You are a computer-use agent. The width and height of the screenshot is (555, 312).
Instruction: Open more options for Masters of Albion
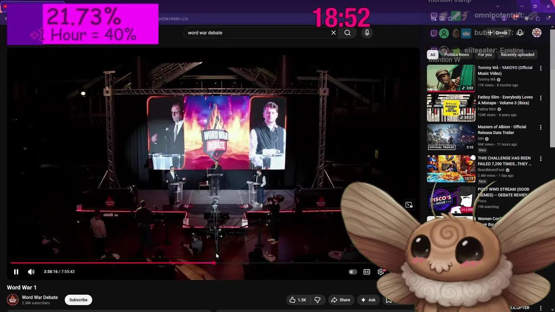coord(541,128)
